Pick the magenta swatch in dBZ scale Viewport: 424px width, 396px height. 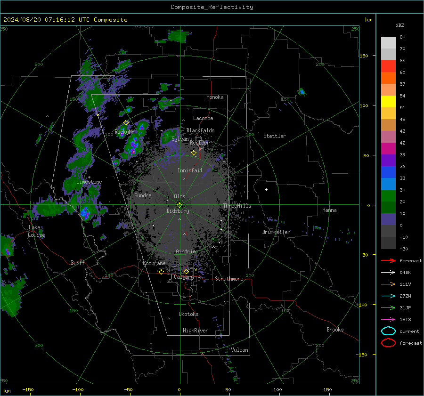(x=388, y=149)
